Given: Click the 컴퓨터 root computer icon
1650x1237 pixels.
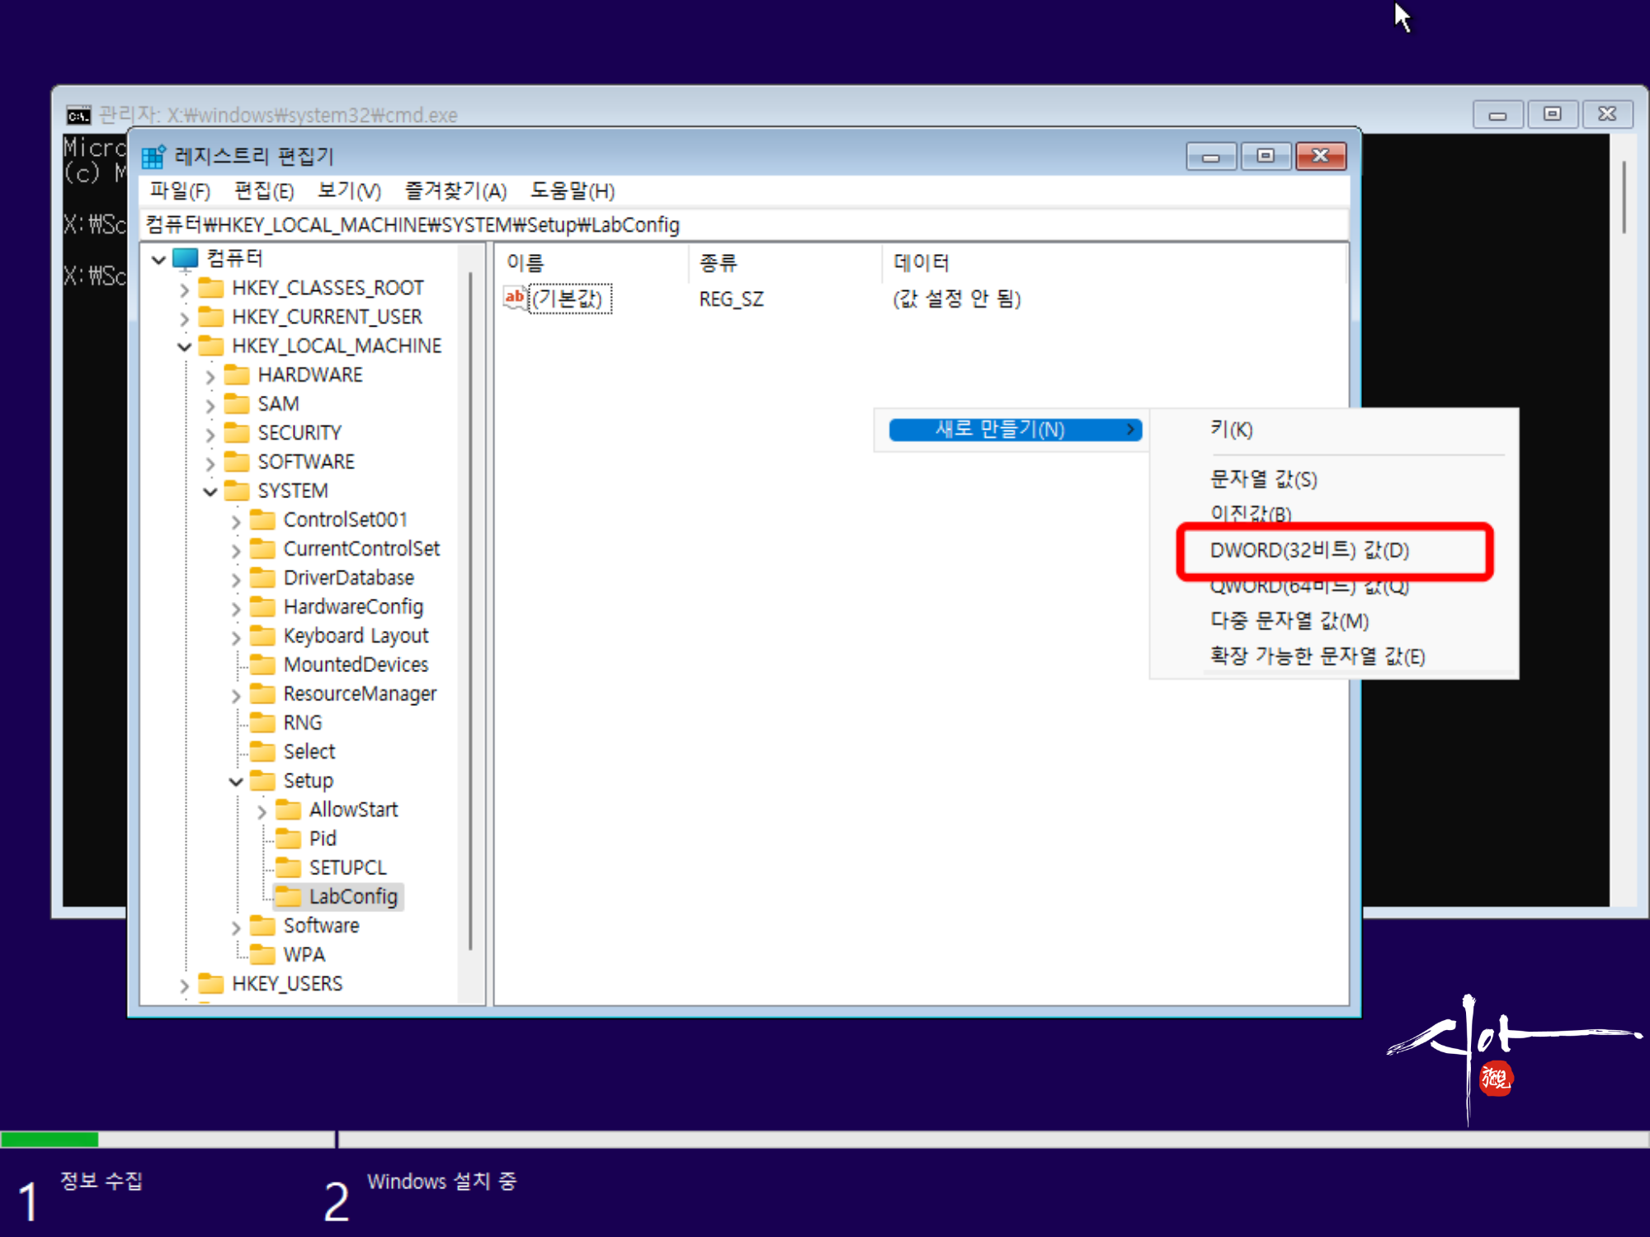Looking at the screenshot, I should point(186,259).
